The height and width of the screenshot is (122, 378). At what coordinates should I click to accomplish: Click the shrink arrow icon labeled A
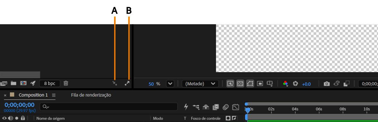pyautogui.click(x=115, y=83)
